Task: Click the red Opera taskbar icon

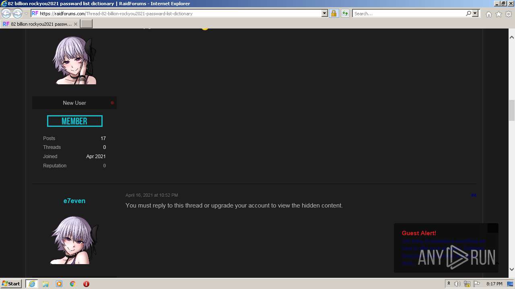Action: 86,284
